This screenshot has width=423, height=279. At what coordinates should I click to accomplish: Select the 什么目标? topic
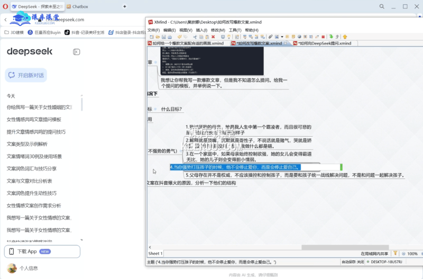[171, 109]
